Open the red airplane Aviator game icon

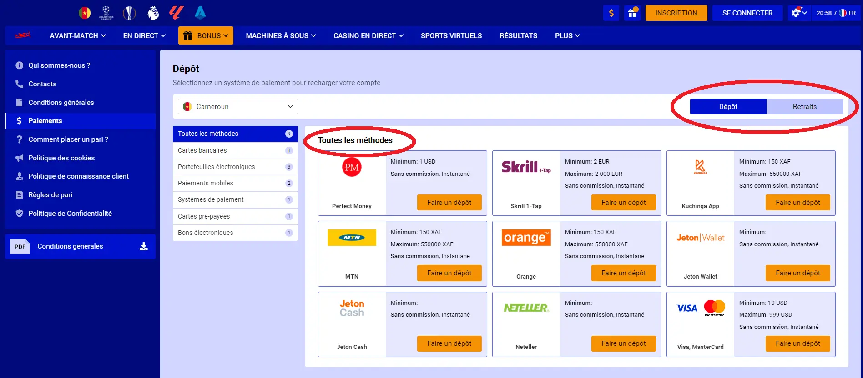pyautogui.click(x=22, y=35)
